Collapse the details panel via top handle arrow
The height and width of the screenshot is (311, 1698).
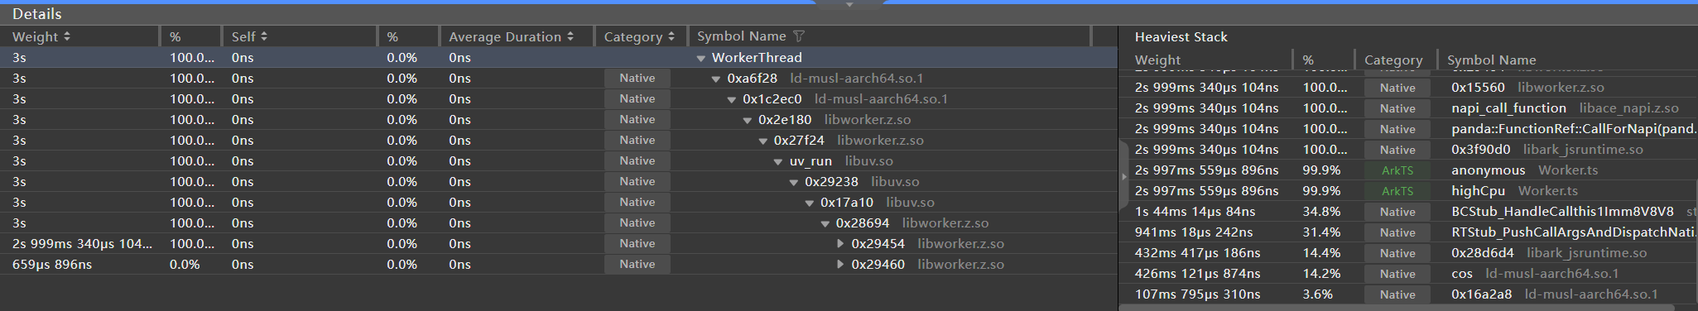849,4
